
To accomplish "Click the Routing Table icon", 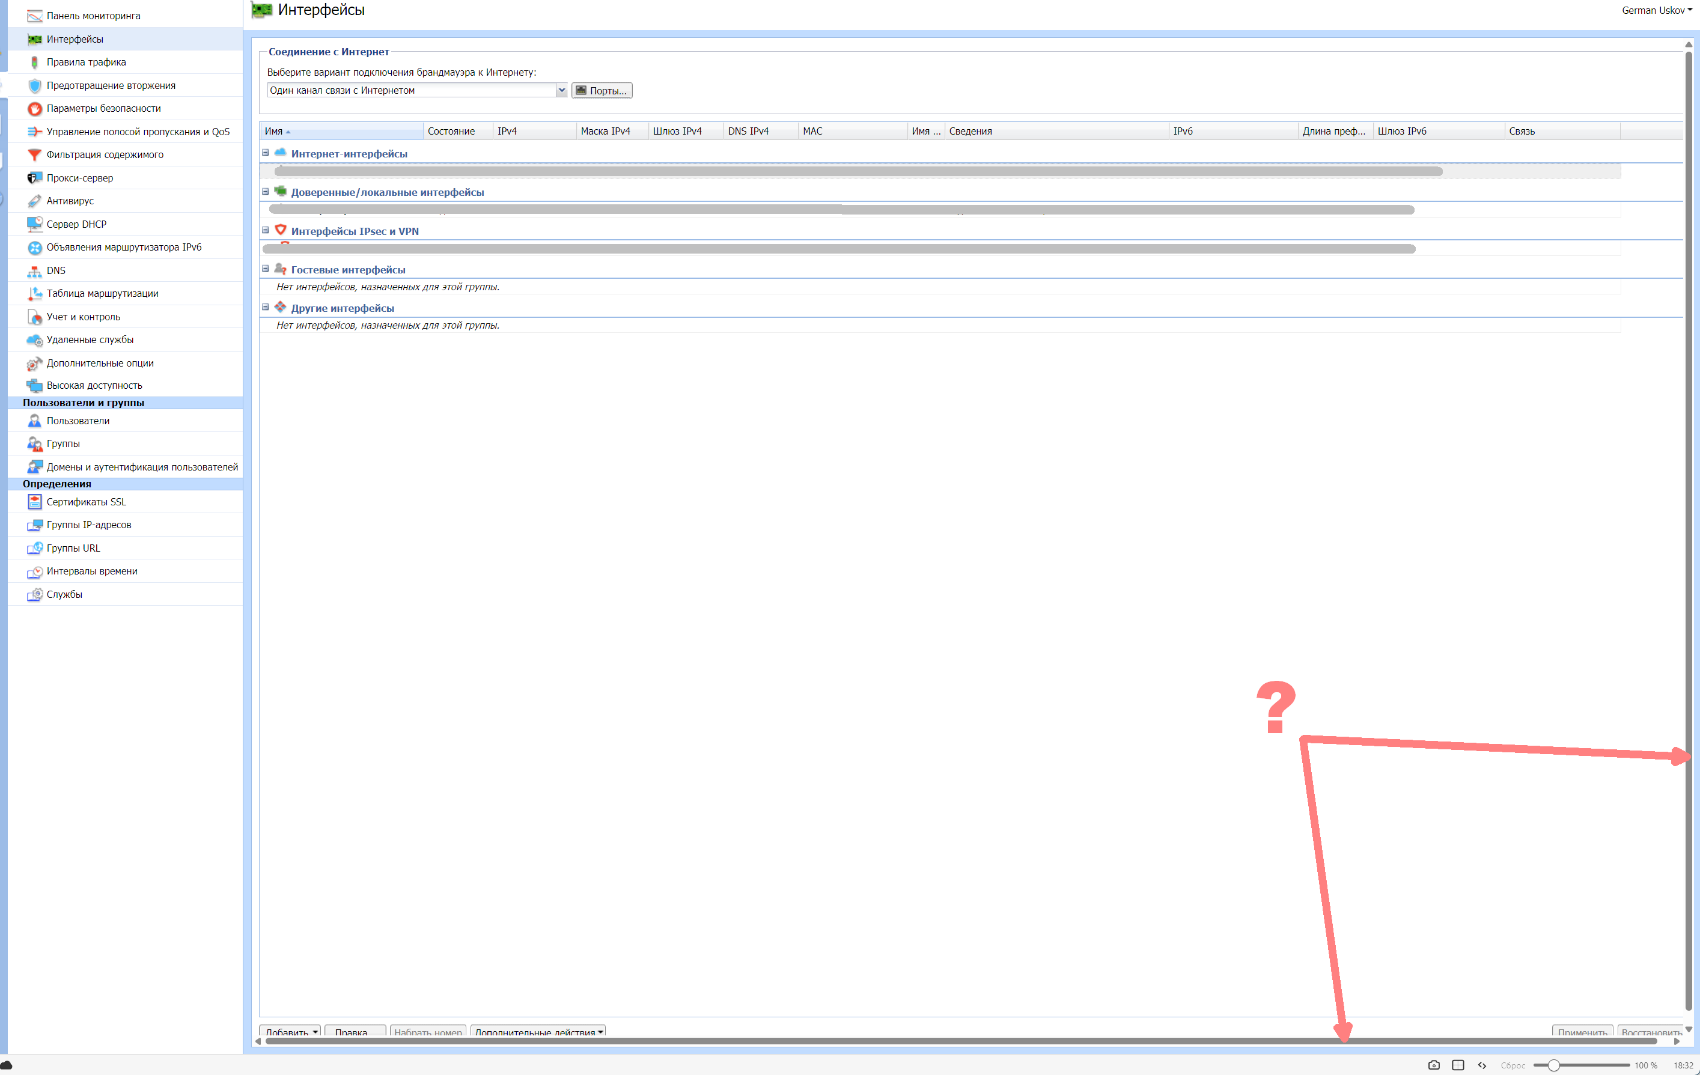I will pyautogui.click(x=34, y=294).
